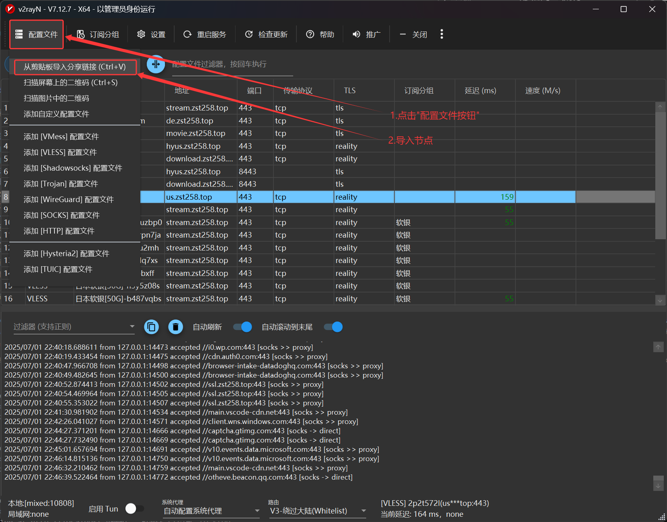Click log panel scroll-up arrow

click(658, 347)
